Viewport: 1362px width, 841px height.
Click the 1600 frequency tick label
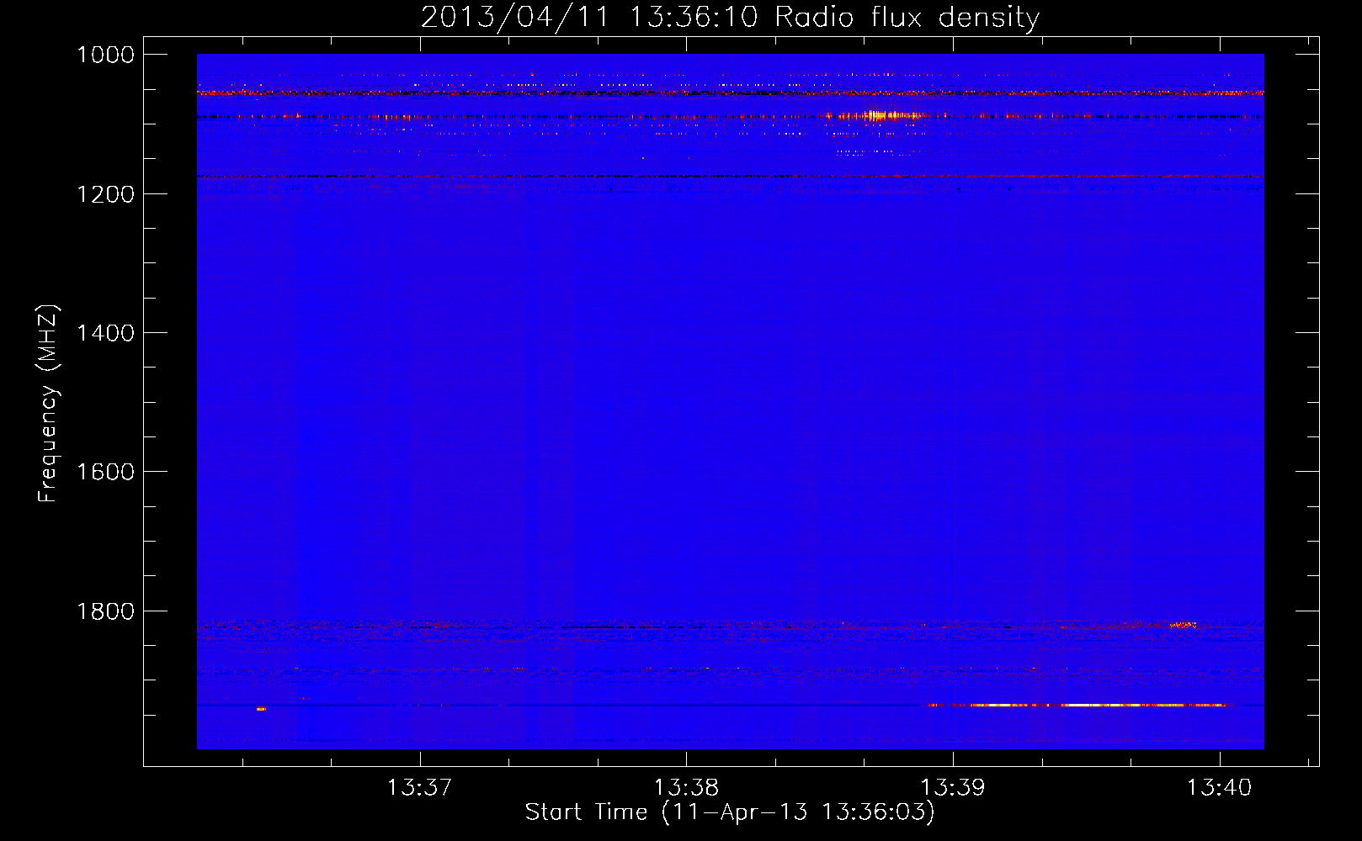tap(105, 472)
